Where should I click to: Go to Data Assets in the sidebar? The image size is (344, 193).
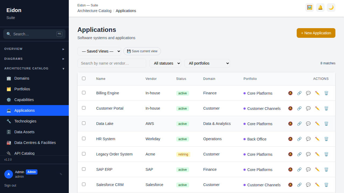34,132
